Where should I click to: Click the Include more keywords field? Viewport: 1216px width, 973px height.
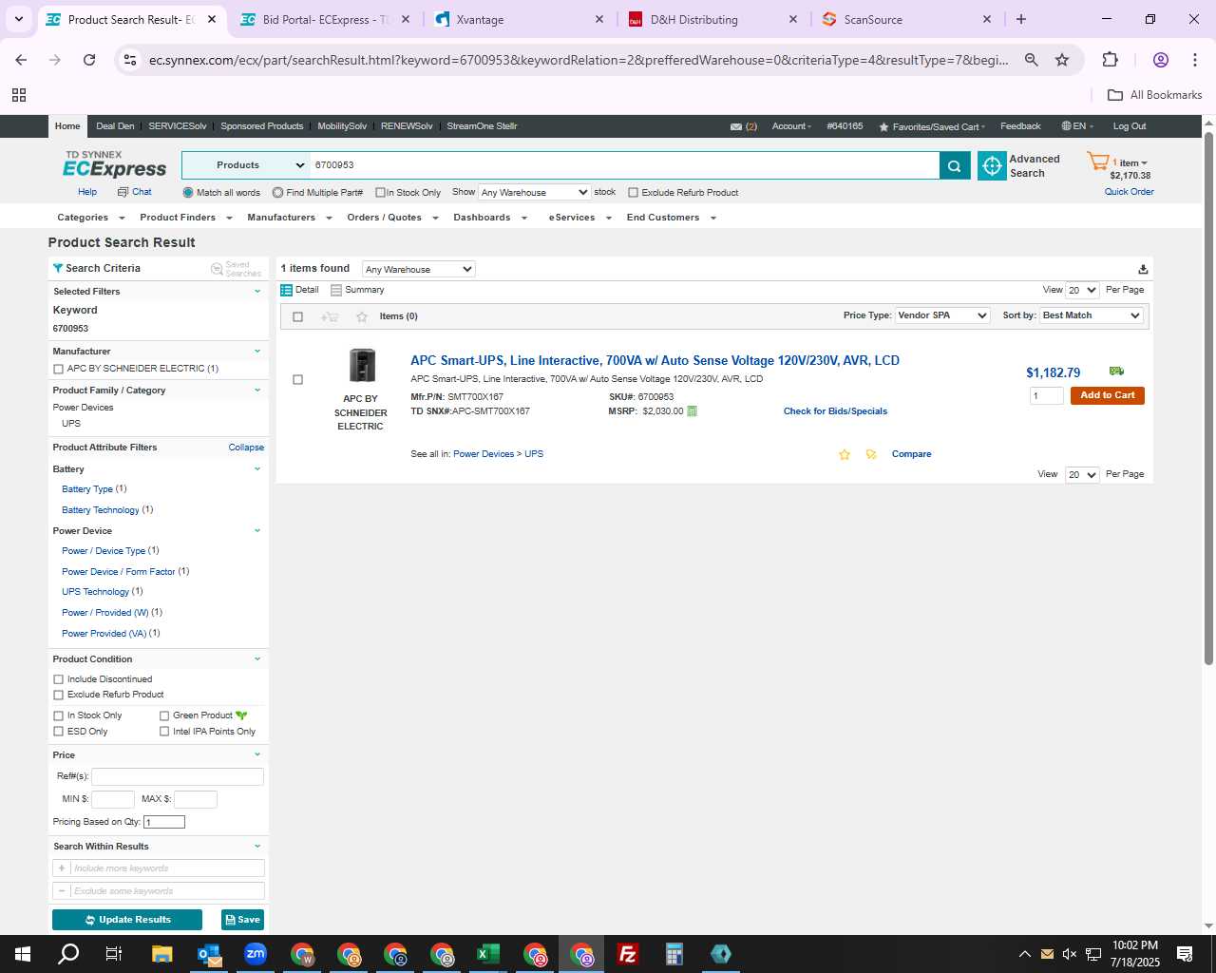point(158,868)
